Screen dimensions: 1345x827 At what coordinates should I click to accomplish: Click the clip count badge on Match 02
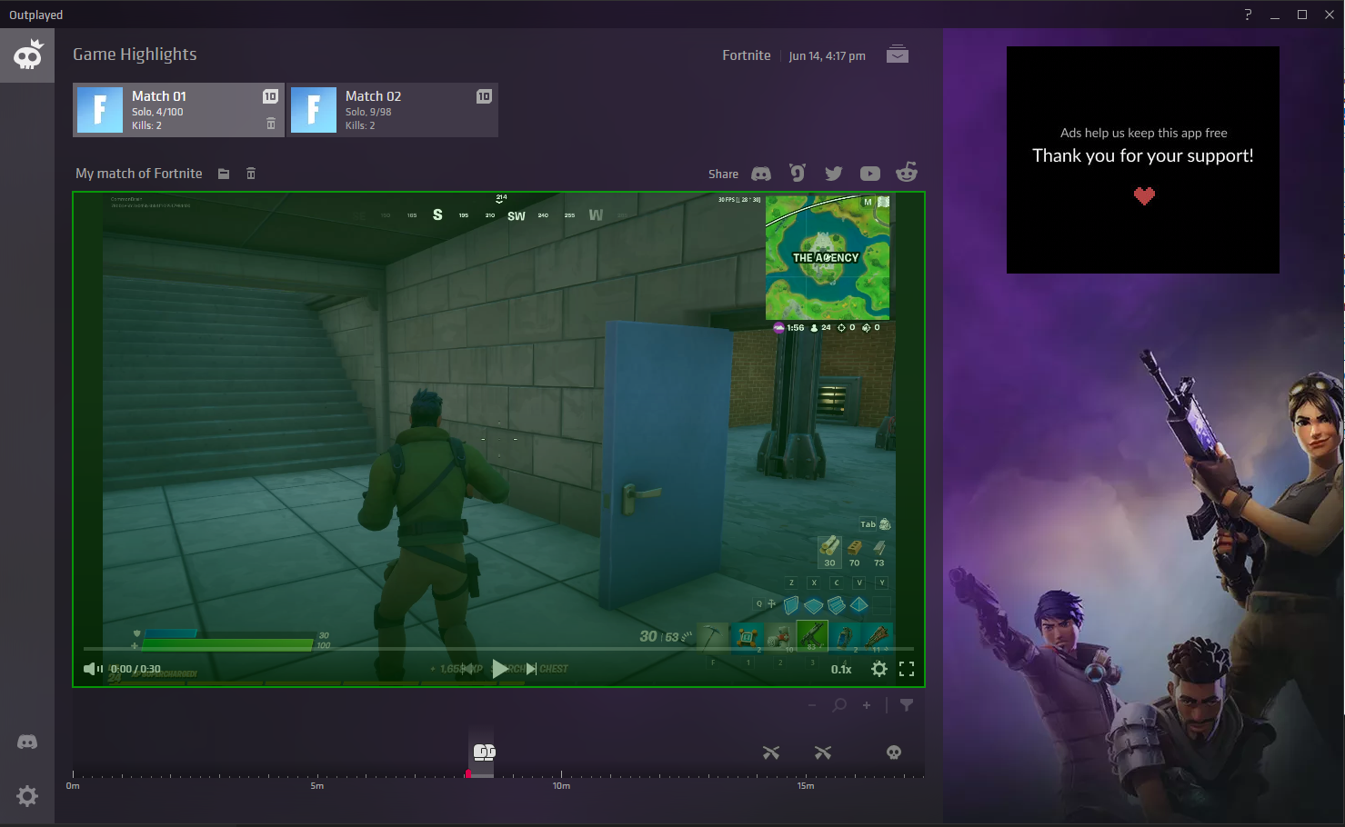484,96
